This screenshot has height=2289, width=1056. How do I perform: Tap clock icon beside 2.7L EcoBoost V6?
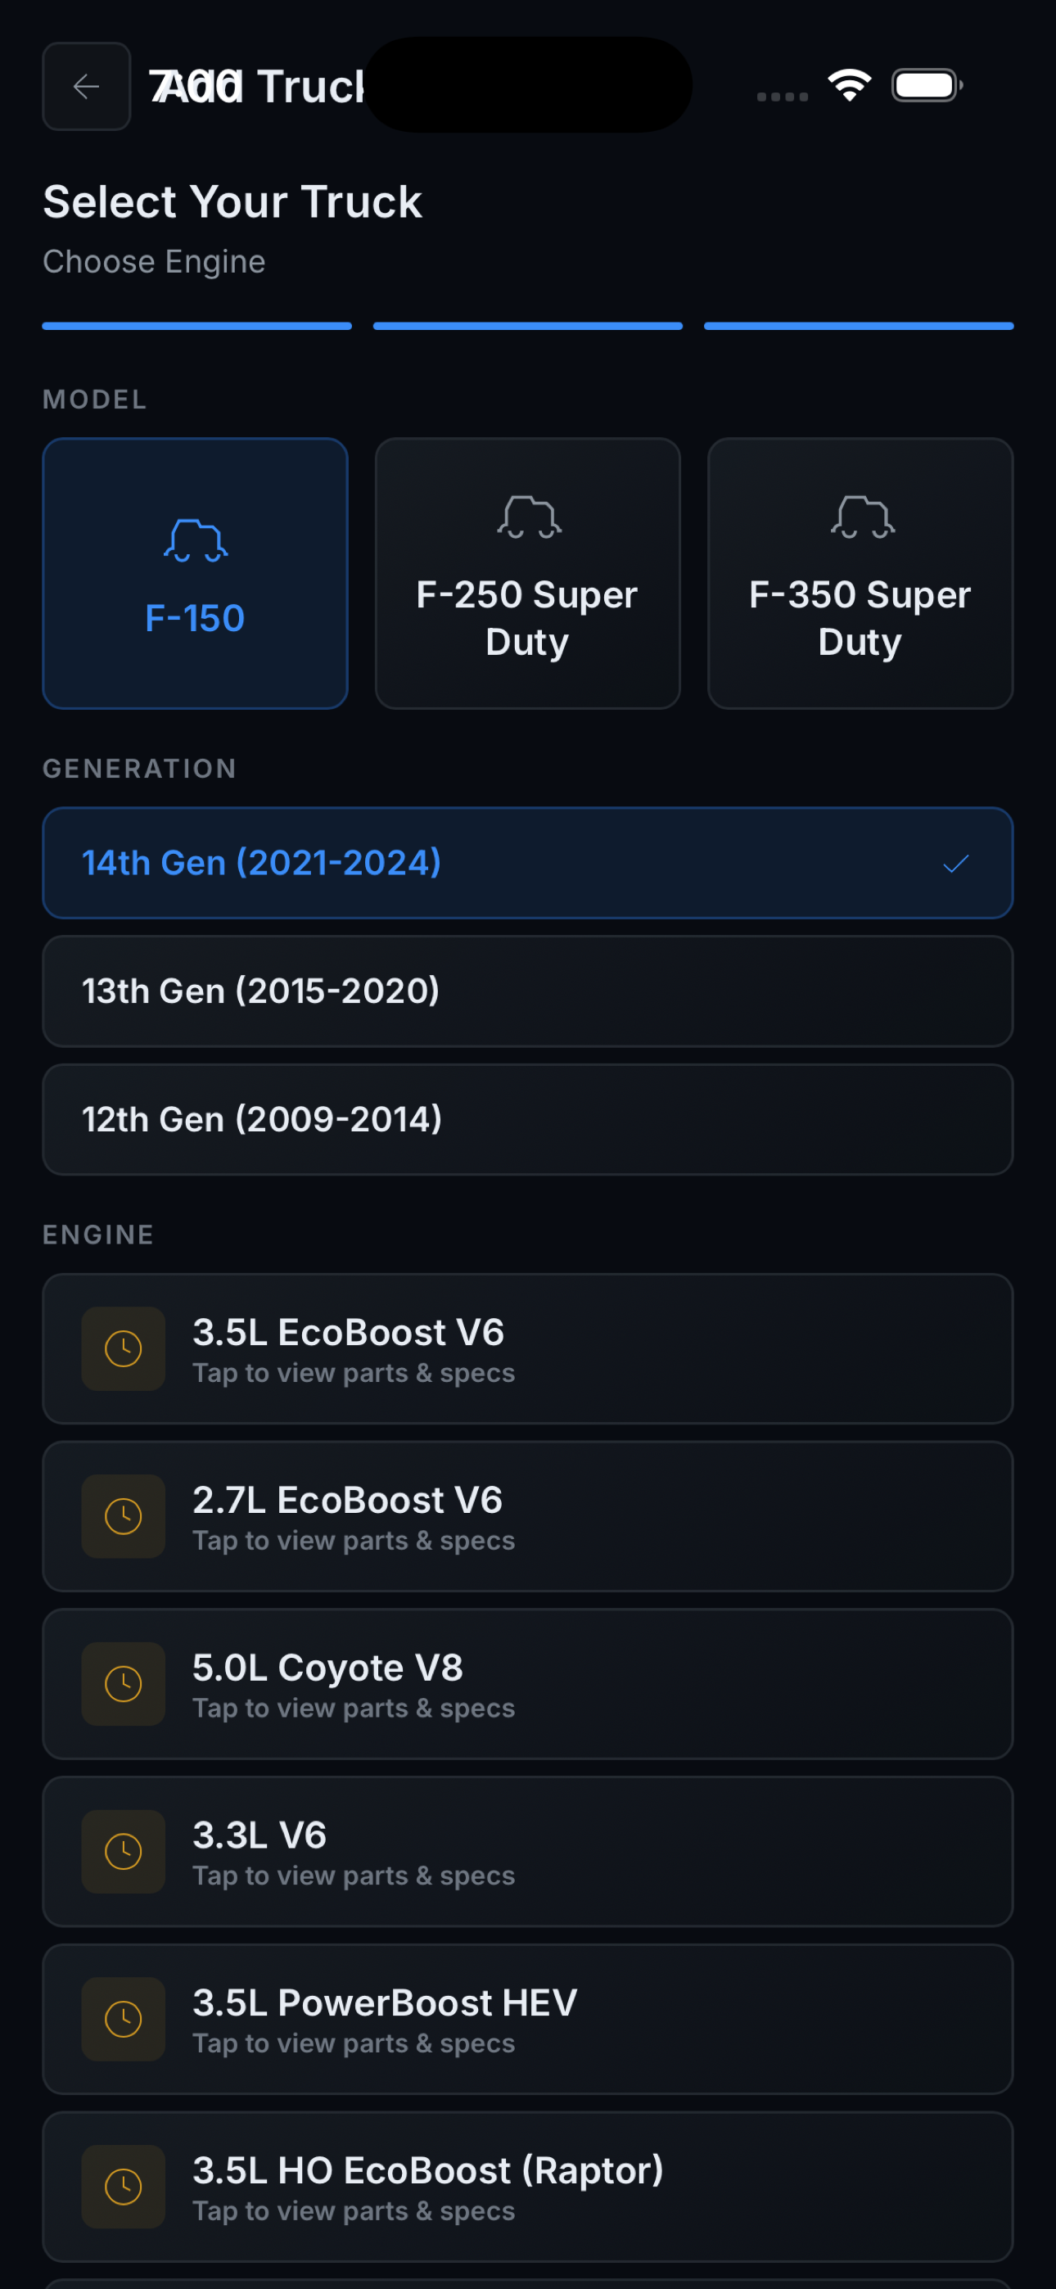point(124,1516)
